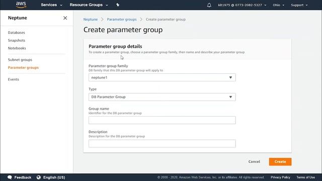The image size is (322, 181).
Task: Click the Neptune breadcrumb link
Action: [x=91, y=19]
